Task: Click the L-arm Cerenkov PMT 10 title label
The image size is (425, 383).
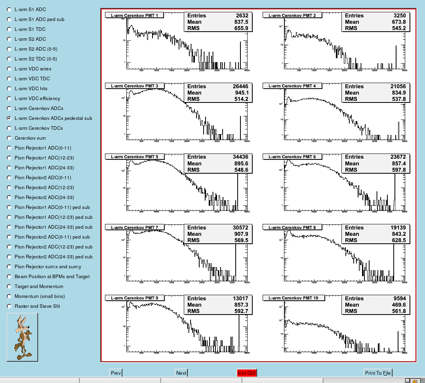Action: coord(293,298)
